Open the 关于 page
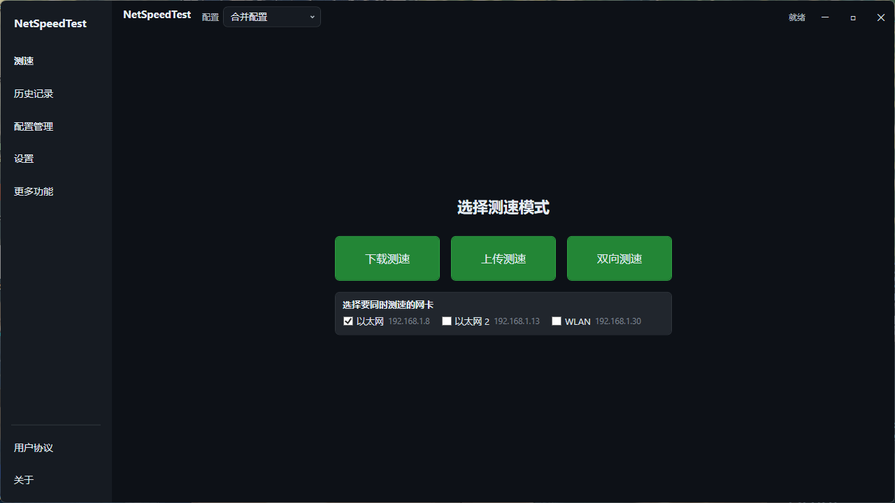 (24, 480)
